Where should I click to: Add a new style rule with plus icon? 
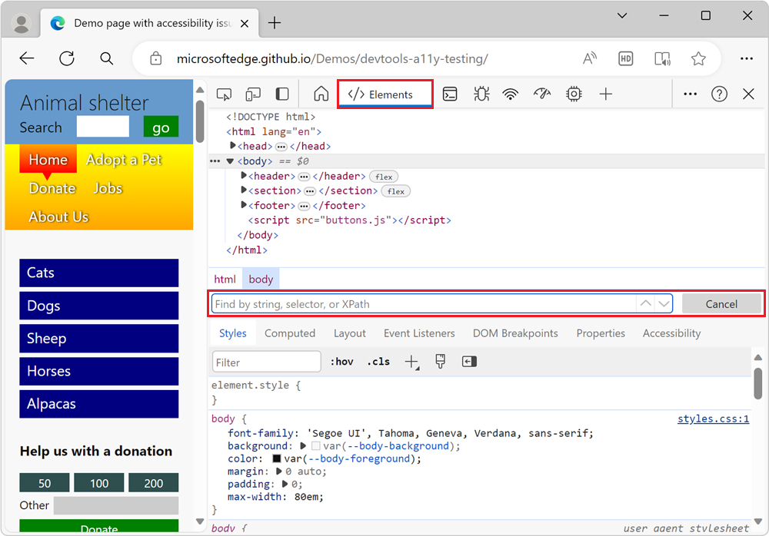(x=411, y=361)
